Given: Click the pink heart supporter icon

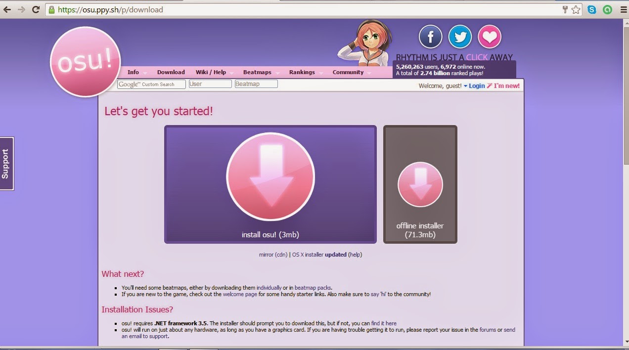Looking at the screenshot, I should point(490,37).
